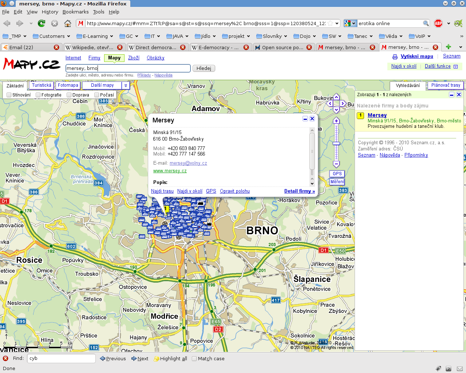466x373 pixels.
Task: Minimize the Mersey info popup
Action: pyautogui.click(x=305, y=119)
